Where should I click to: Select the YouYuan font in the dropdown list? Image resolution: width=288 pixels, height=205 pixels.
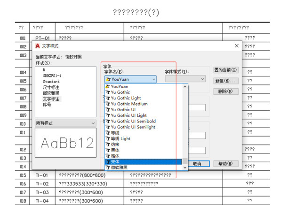tap(144, 86)
